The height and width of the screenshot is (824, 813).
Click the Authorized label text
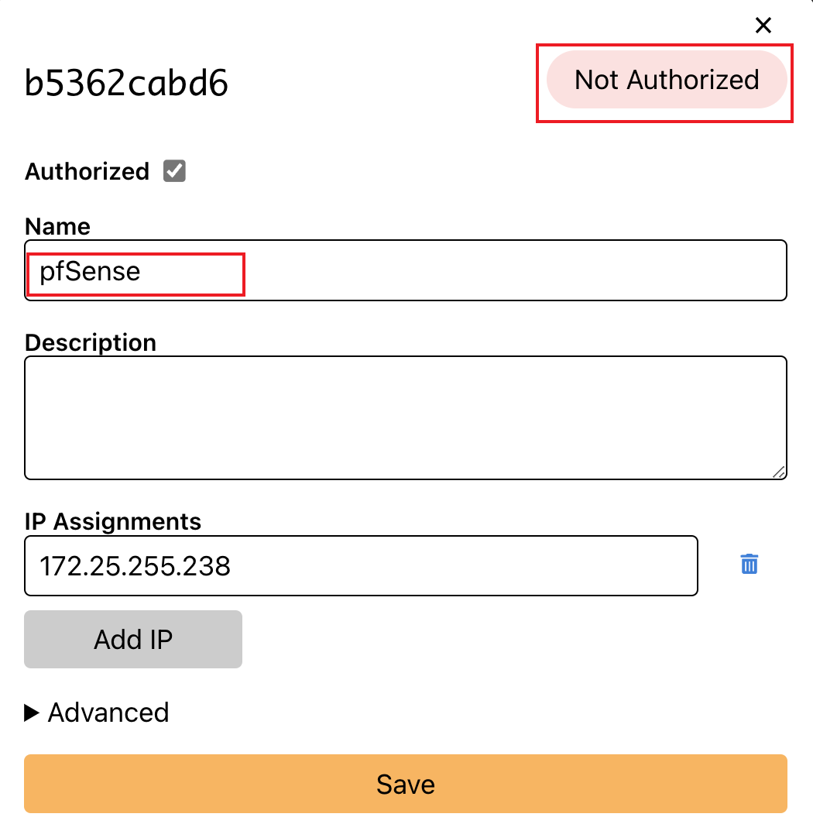87,171
